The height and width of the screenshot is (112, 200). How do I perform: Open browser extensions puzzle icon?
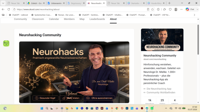point(158,9)
